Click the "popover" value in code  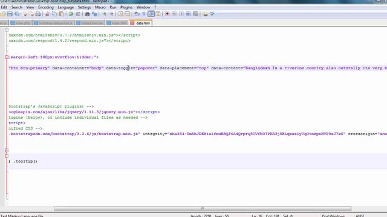(x=146, y=68)
